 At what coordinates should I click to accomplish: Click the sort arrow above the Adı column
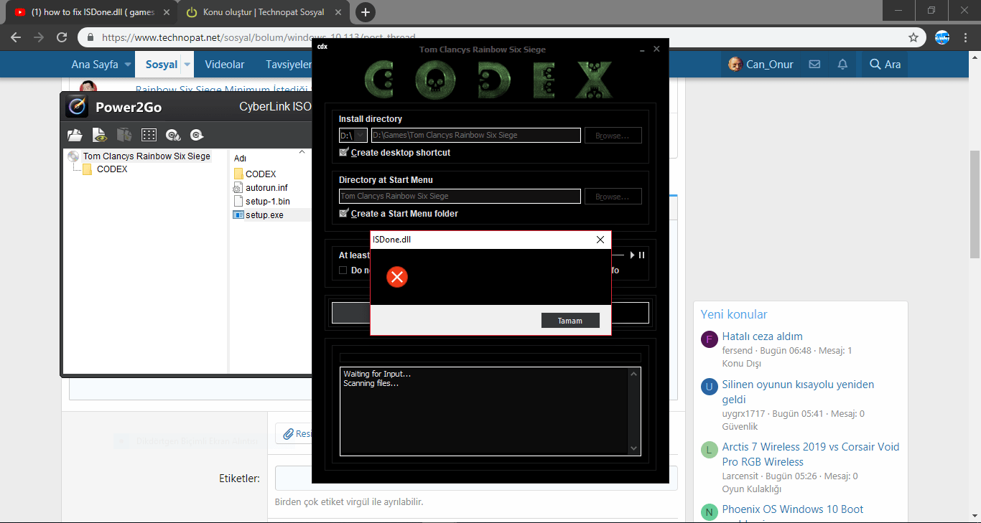302,151
